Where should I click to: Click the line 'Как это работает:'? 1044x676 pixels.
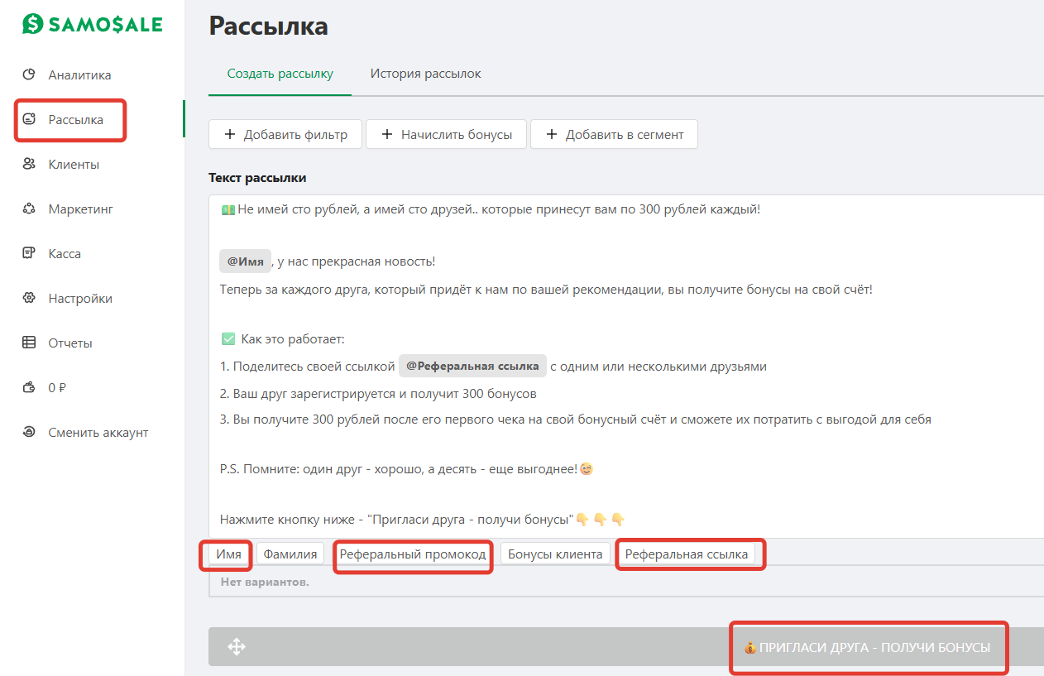pos(282,339)
